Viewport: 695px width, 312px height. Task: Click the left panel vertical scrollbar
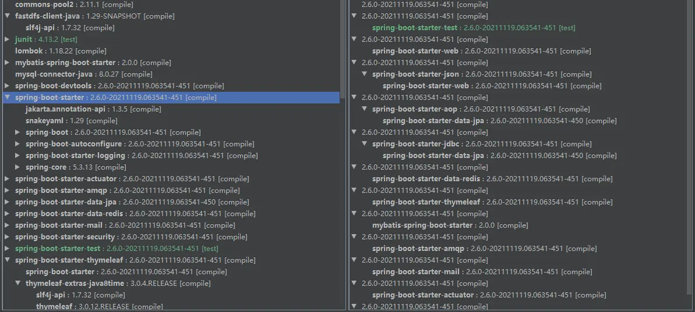(343, 46)
